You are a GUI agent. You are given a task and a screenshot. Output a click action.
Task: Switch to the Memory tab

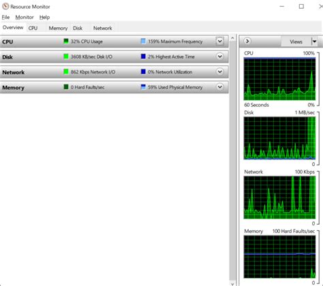click(58, 28)
